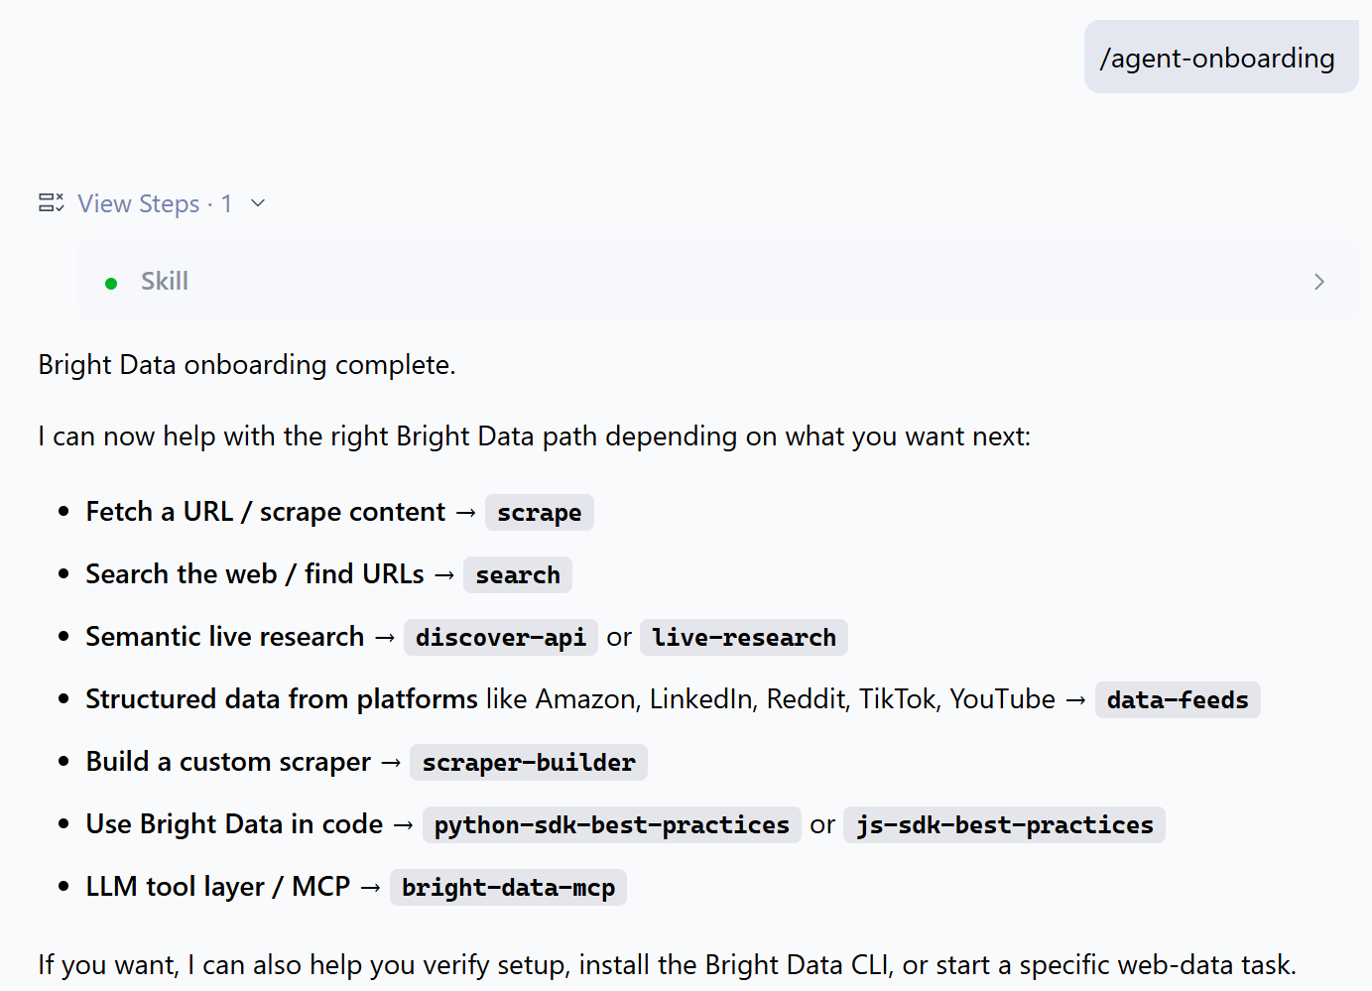Screen dimensions: 1372x991
Task: Open the data-feeds skill tag
Action: point(1178,700)
